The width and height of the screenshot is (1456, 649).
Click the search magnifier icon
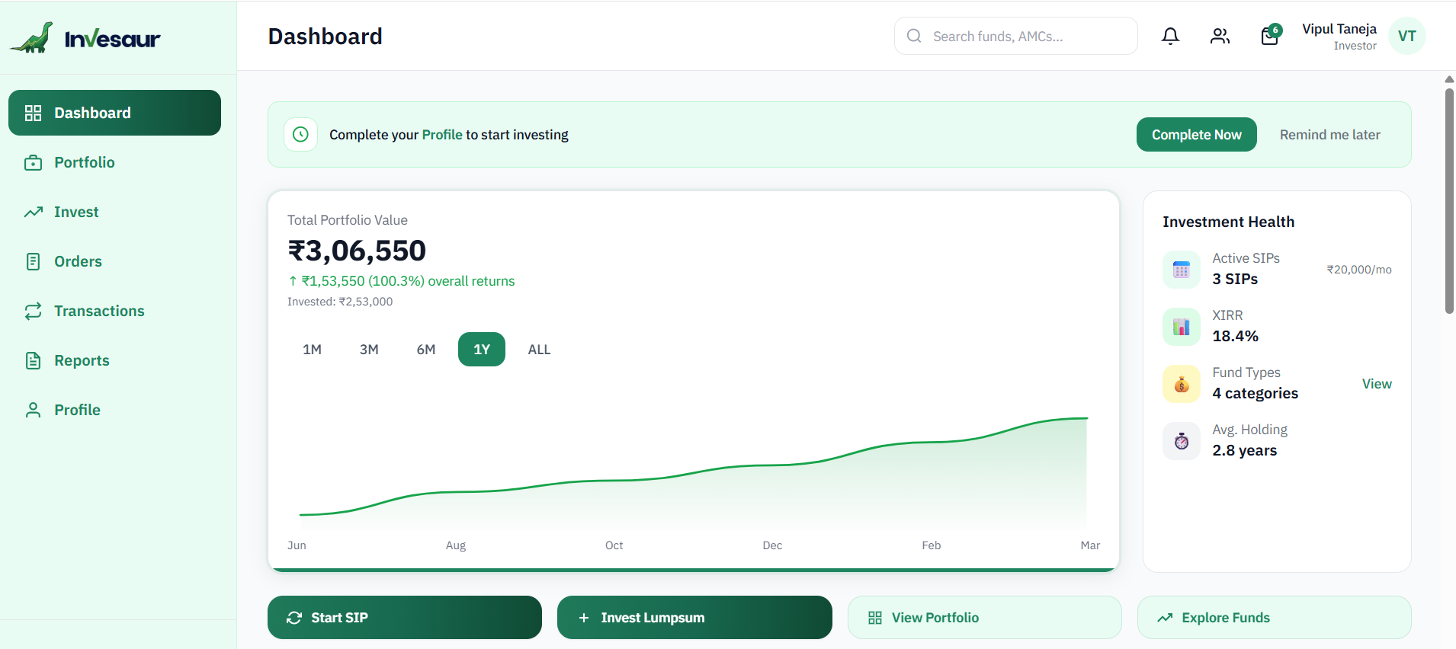point(914,36)
